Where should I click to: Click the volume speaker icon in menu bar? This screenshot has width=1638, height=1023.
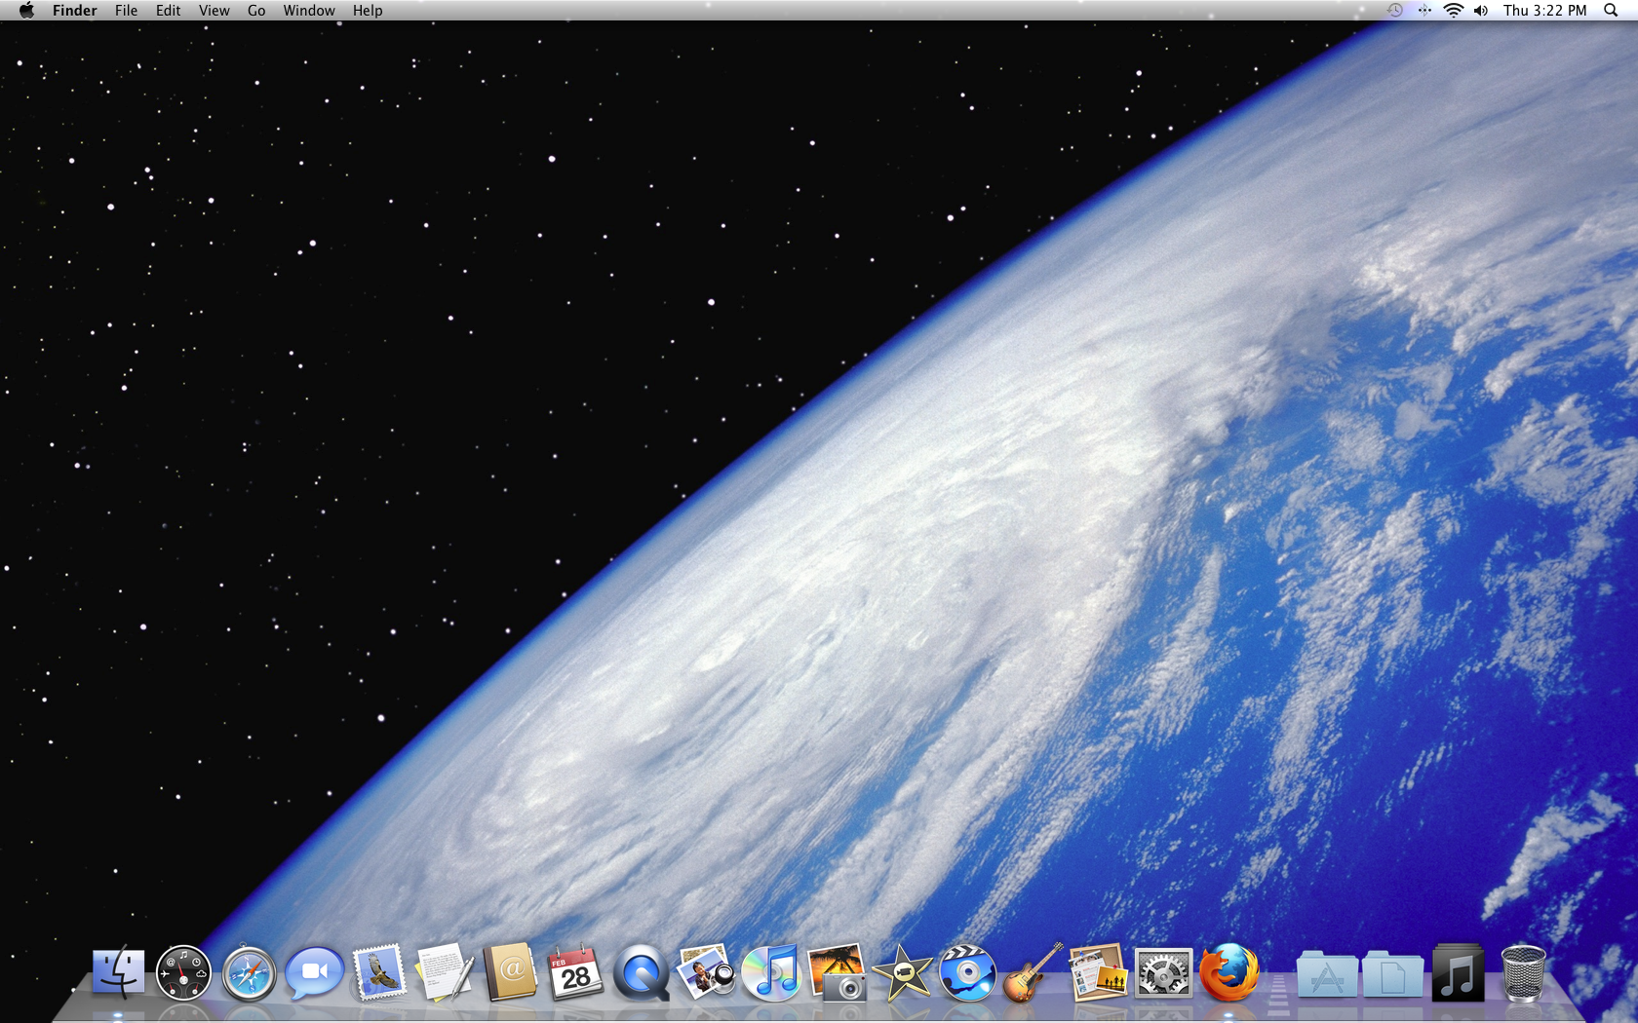click(1481, 10)
